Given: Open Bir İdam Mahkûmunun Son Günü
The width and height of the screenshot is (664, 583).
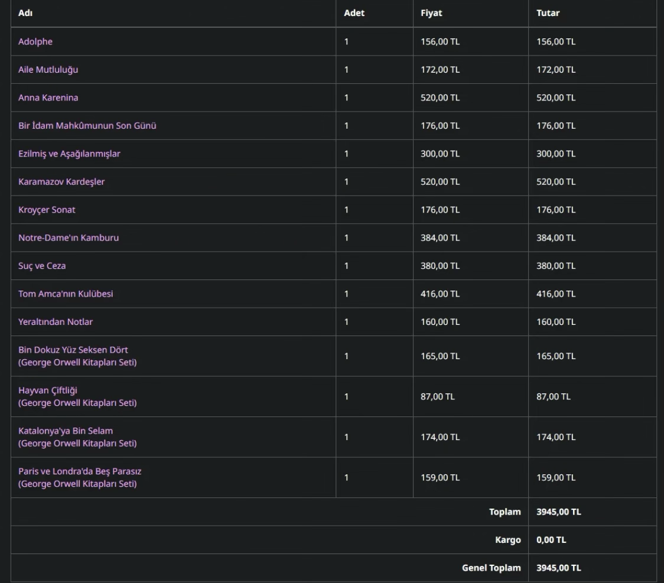Looking at the screenshot, I should click(87, 125).
